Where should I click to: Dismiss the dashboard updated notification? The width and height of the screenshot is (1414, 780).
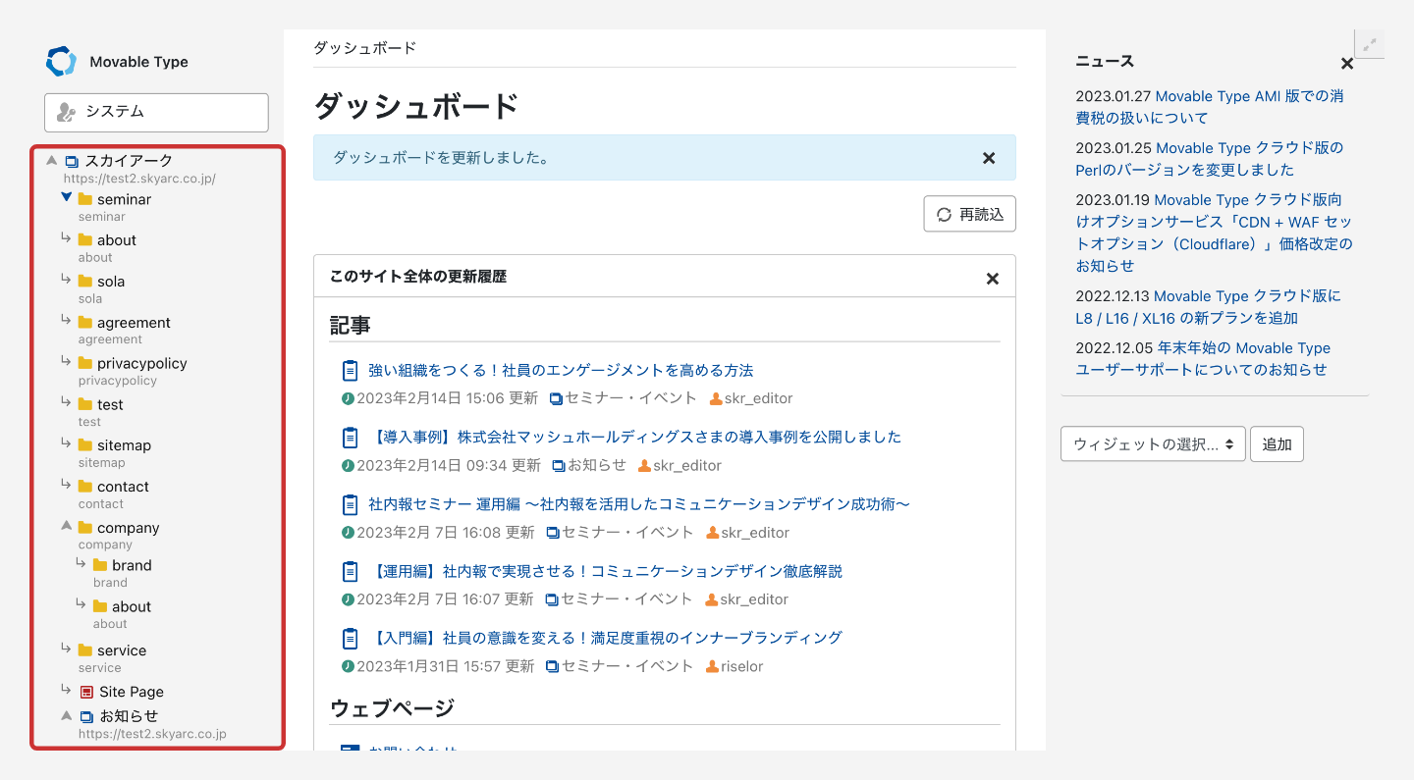(x=989, y=158)
